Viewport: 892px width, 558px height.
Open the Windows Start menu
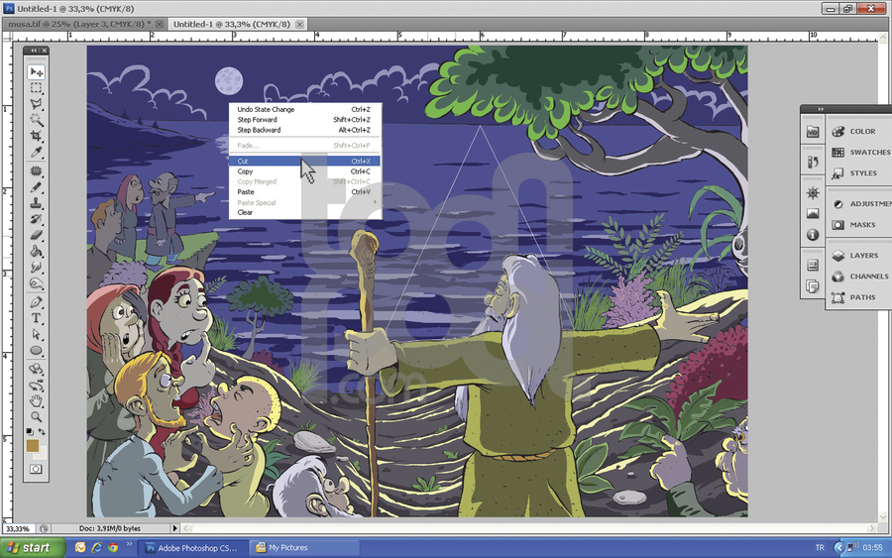coord(32,547)
